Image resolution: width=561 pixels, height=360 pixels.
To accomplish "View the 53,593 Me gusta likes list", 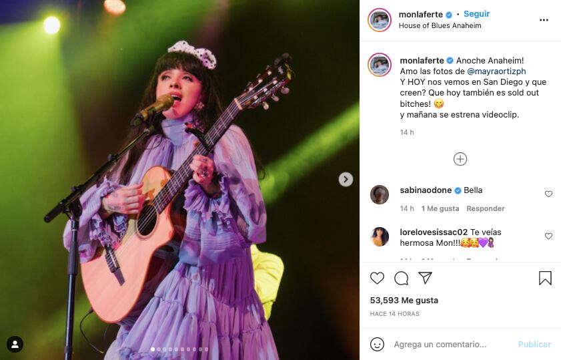I will coord(404,301).
